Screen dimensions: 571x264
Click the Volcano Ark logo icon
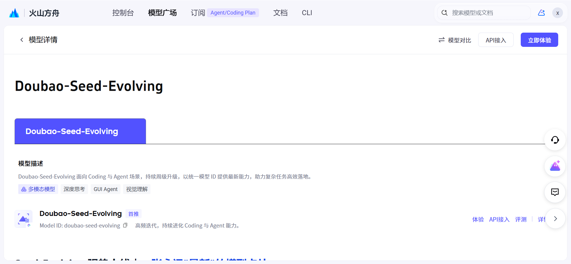pos(14,13)
